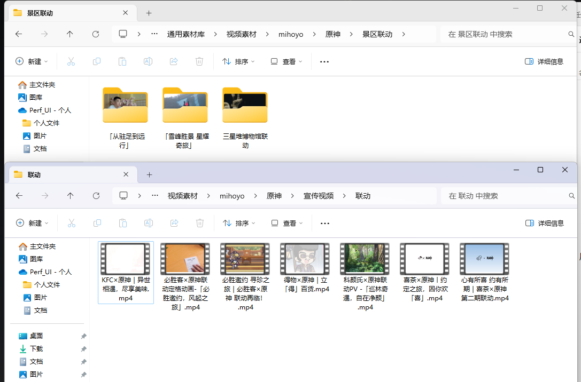This screenshot has height=382, width=581.
Task: Open 排序 dropdown in 景区联动 window
Action: click(x=238, y=61)
